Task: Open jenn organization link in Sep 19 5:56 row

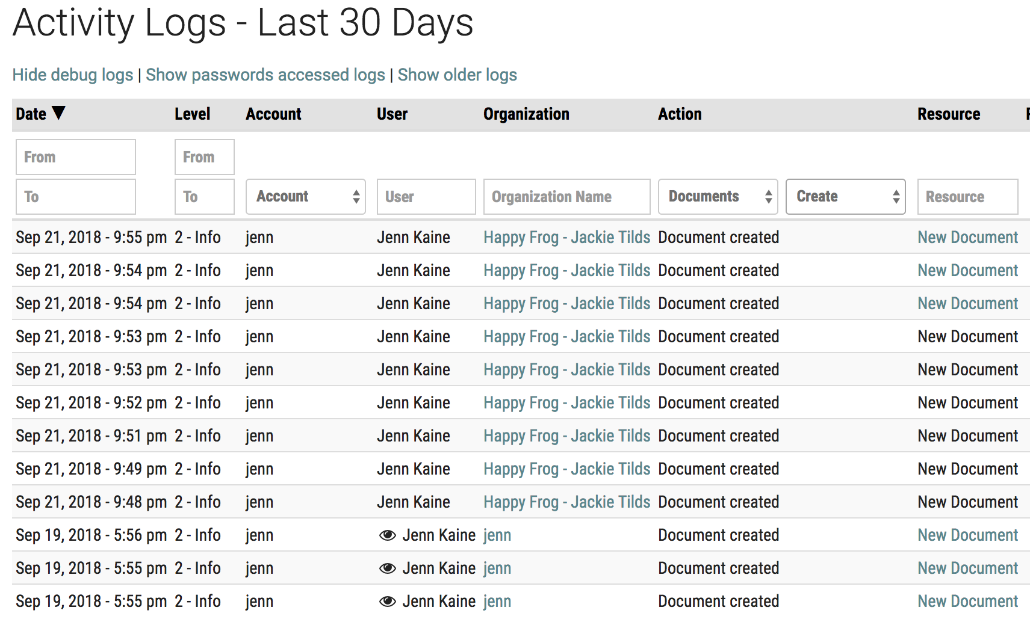Action: tap(497, 535)
